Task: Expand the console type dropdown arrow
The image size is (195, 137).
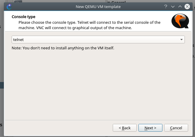Action: pyautogui.click(x=182, y=40)
